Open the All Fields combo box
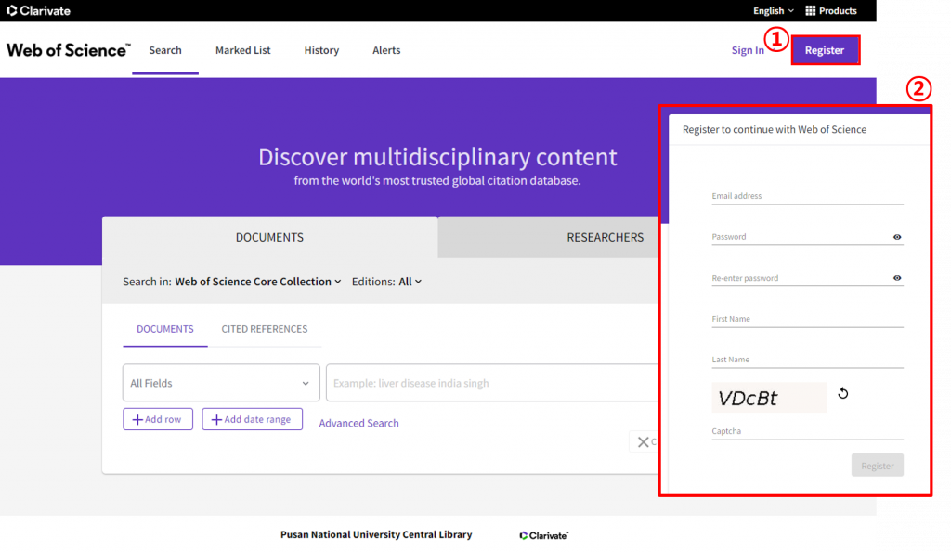This screenshot has width=951, height=552. click(221, 383)
